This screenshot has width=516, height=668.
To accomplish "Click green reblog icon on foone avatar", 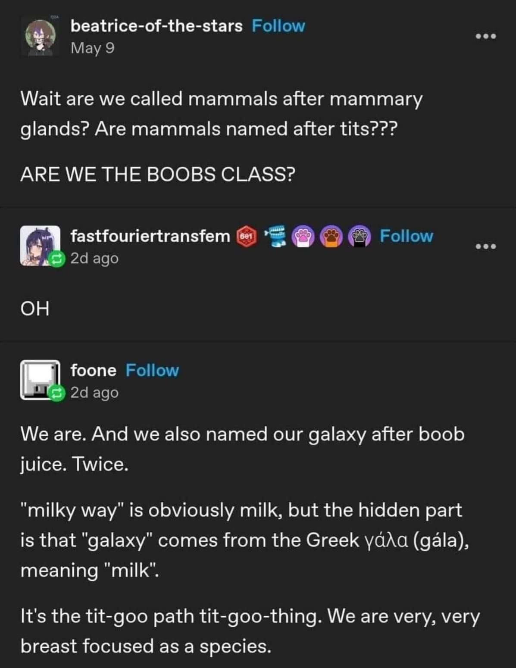I will 56,393.
